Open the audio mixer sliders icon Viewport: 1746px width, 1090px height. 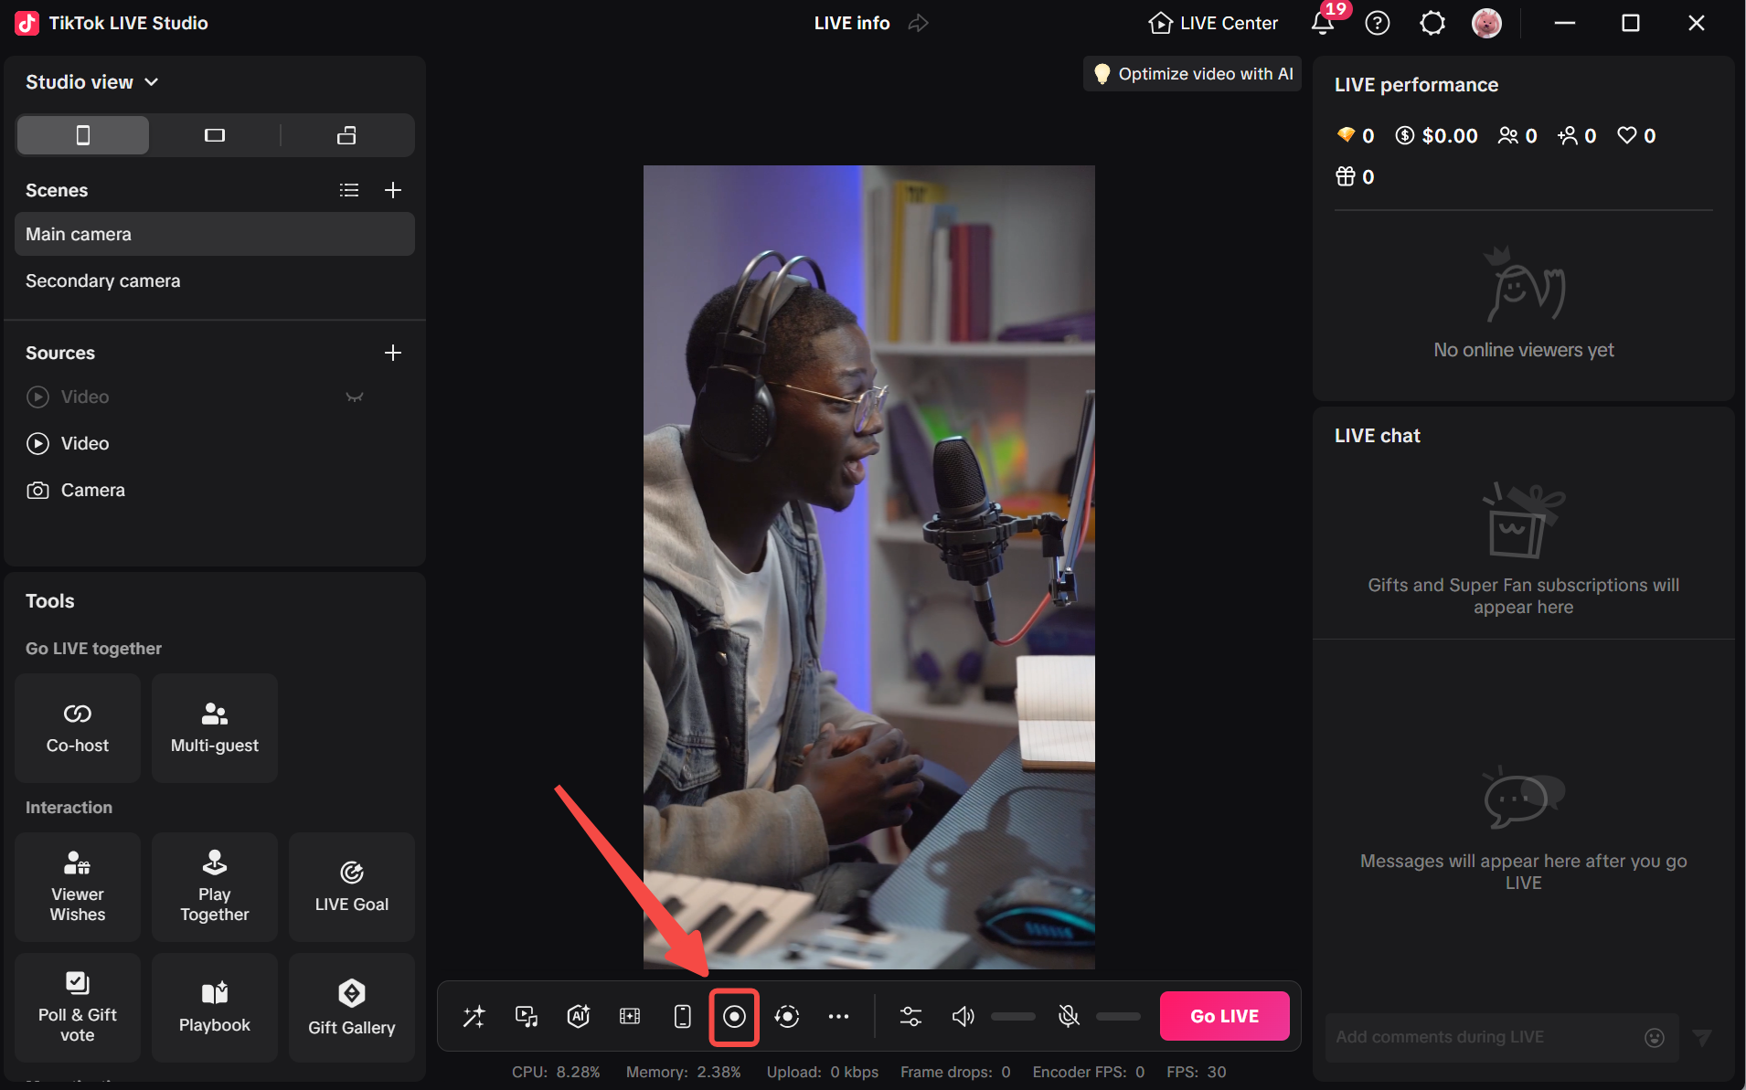coord(910,1016)
